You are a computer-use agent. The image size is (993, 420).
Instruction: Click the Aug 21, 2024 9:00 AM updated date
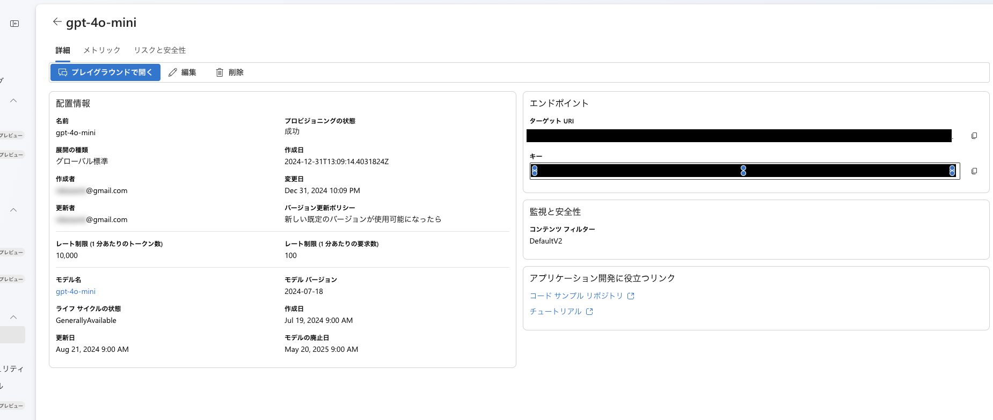click(x=92, y=350)
